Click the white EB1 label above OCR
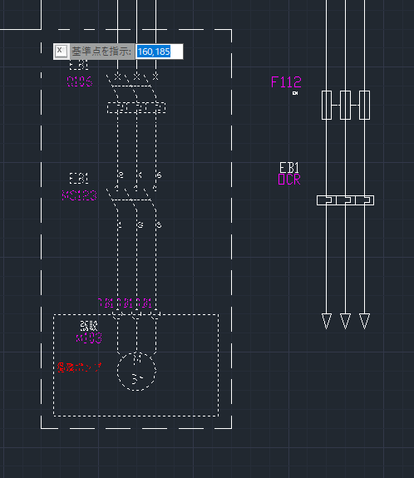The width and height of the screenshot is (414, 478). pyautogui.click(x=289, y=168)
